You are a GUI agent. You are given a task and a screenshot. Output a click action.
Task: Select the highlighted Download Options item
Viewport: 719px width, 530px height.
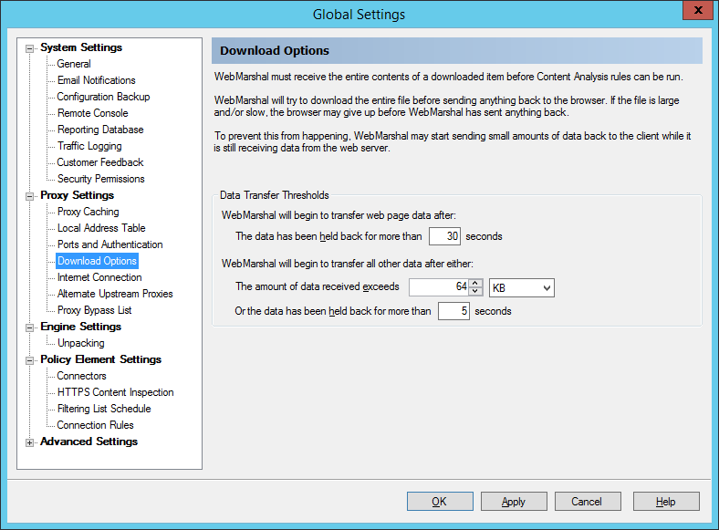pyautogui.click(x=97, y=261)
